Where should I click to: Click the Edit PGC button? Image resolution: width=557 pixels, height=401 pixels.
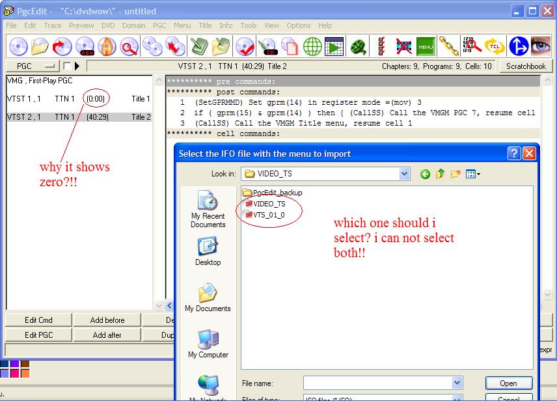pyautogui.click(x=38, y=335)
